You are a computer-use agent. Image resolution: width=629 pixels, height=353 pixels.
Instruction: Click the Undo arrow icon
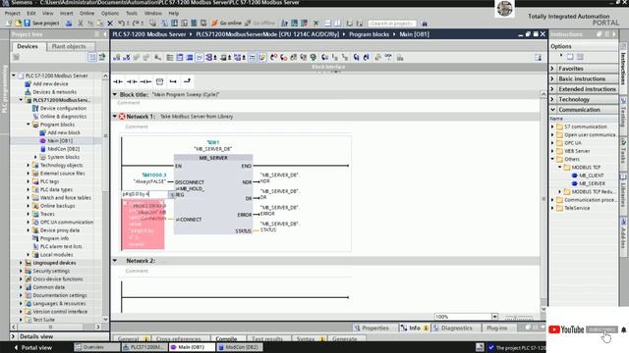pyautogui.click(x=121, y=24)
